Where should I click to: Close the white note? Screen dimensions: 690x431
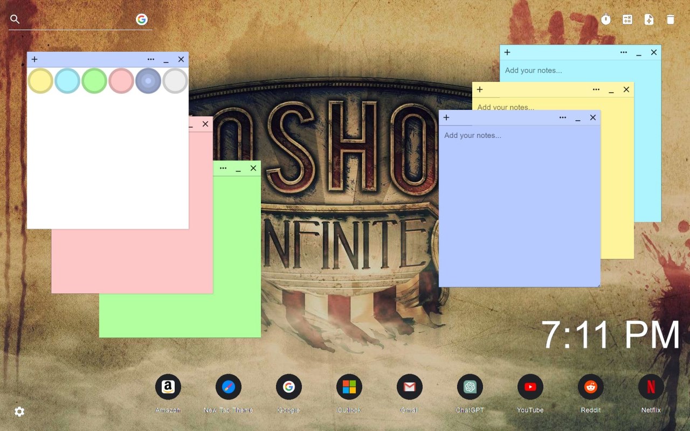click(x=181, y=59)
